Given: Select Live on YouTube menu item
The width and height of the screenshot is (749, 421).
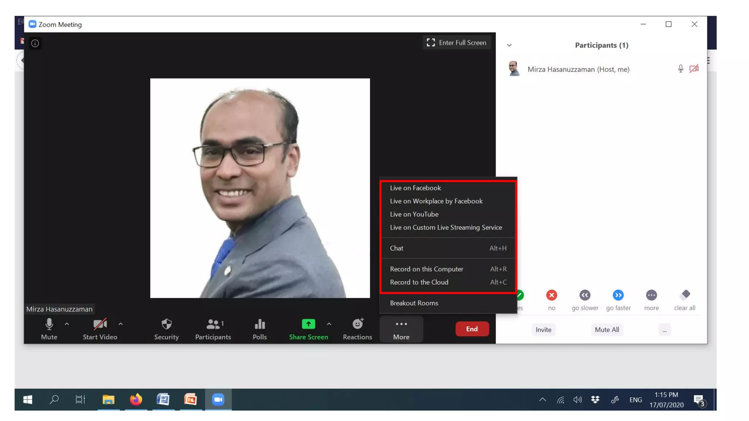Looking at the screenshot, I should pos(414,214).
